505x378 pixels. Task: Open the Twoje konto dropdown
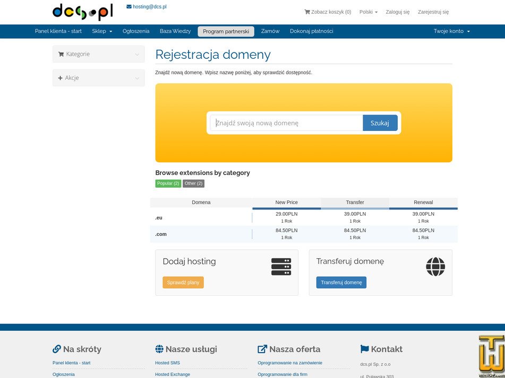click(x=451, y=31)
